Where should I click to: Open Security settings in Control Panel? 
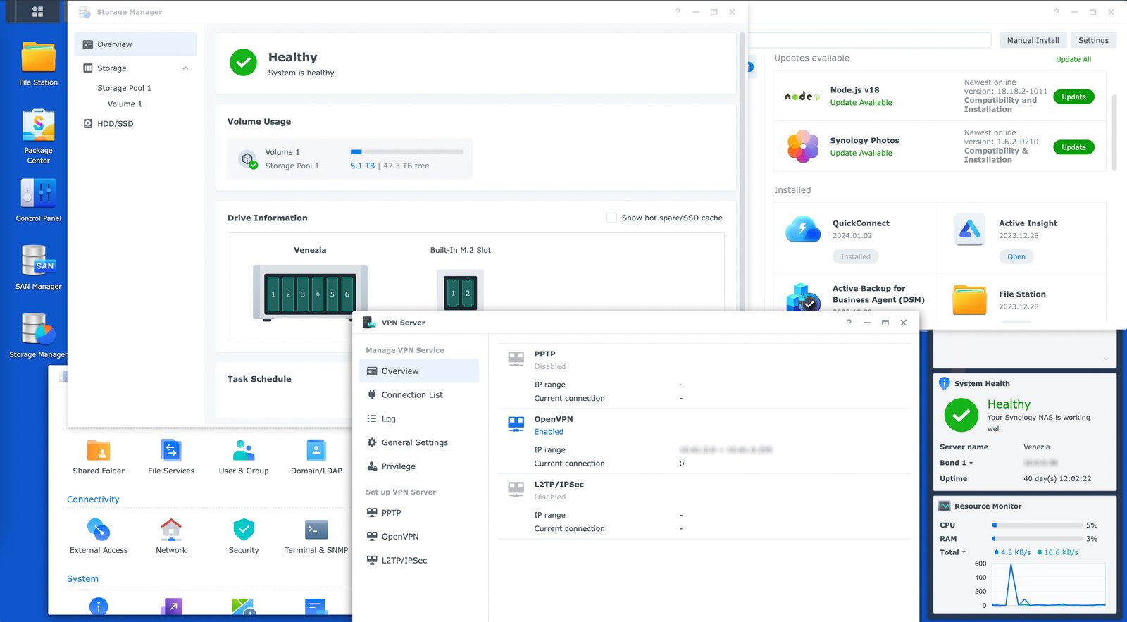pyautogui.click(x=244, y=537)
